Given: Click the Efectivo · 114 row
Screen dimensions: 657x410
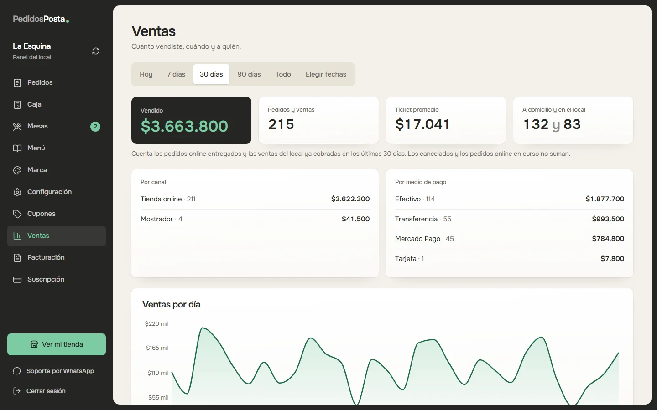Looking at the screenshot, I should [510, 199].
